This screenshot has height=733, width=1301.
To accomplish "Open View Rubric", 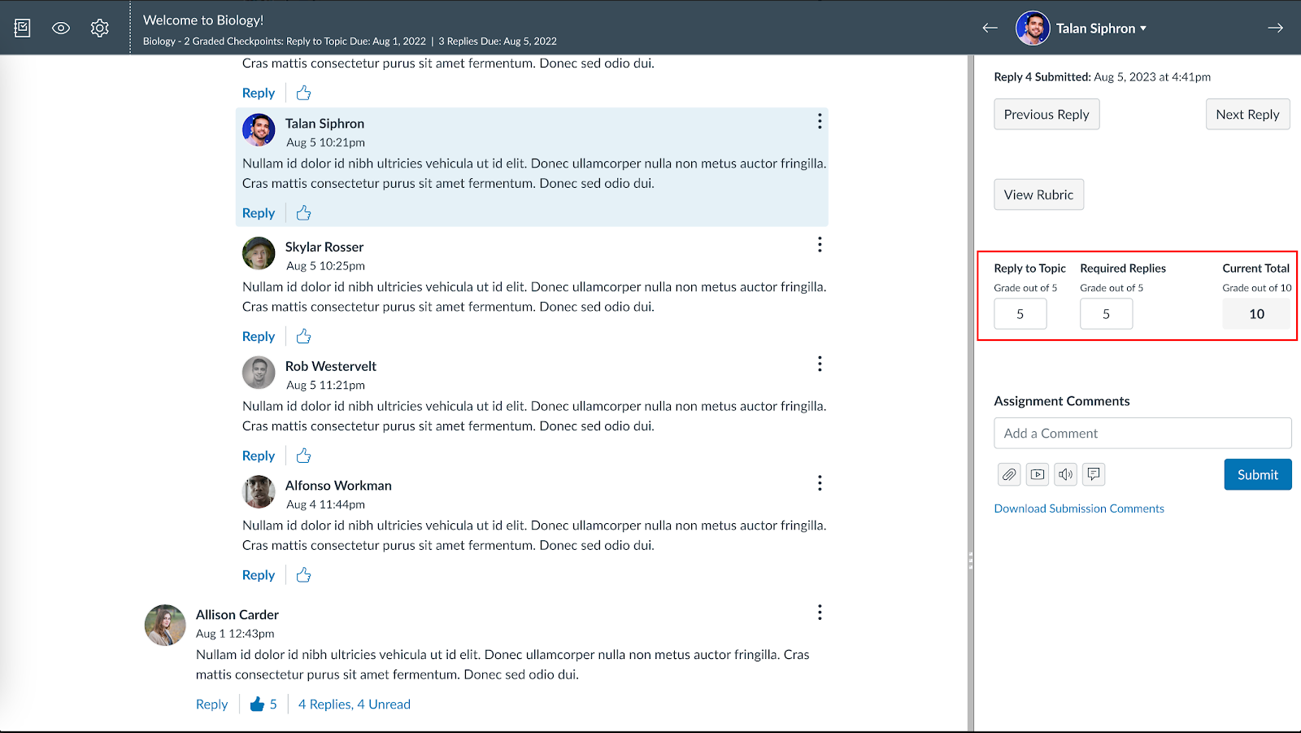I will pos(1038,194).
